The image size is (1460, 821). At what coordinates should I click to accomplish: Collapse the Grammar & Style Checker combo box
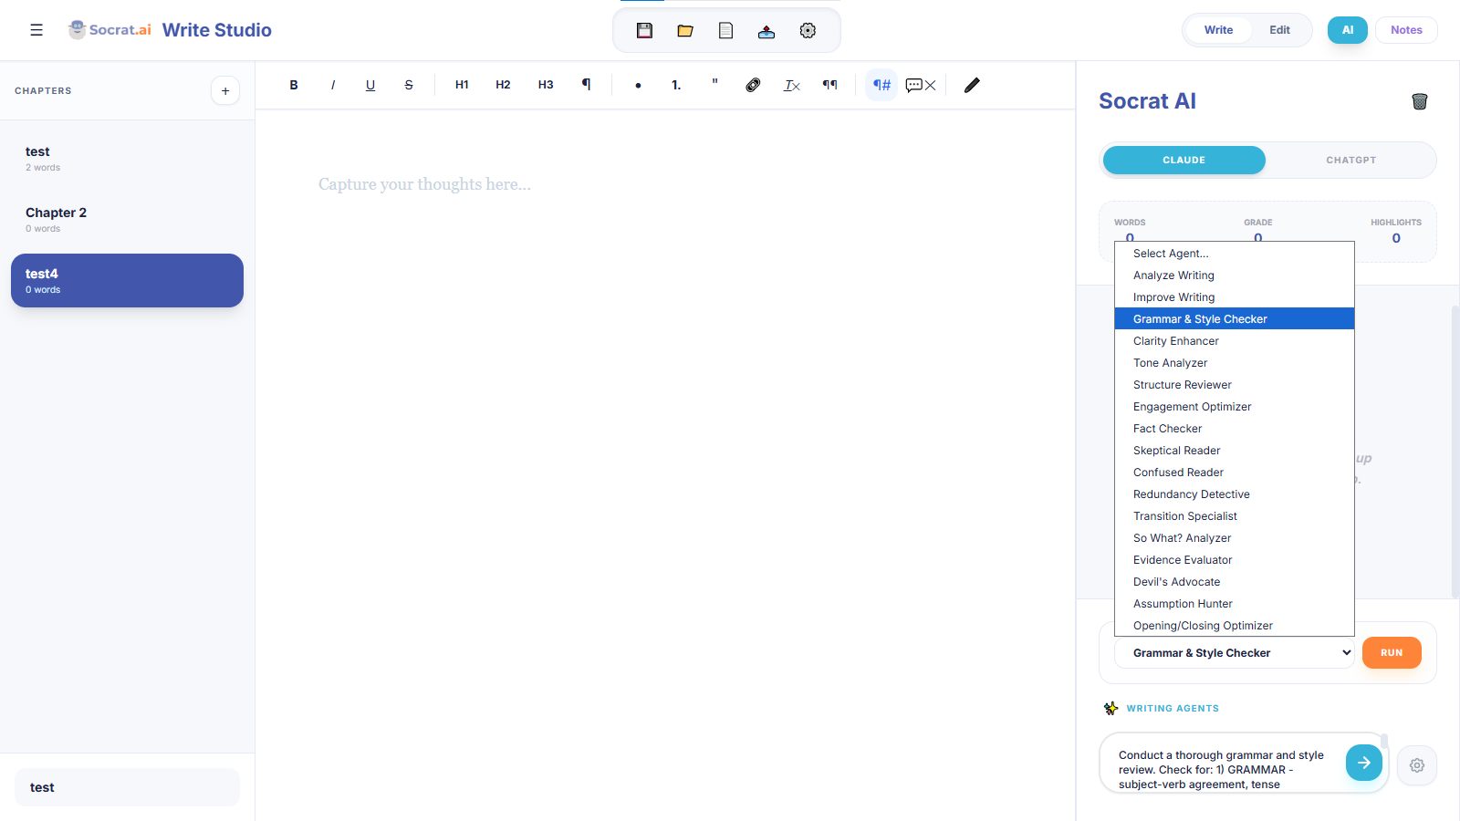[1234, 653]
